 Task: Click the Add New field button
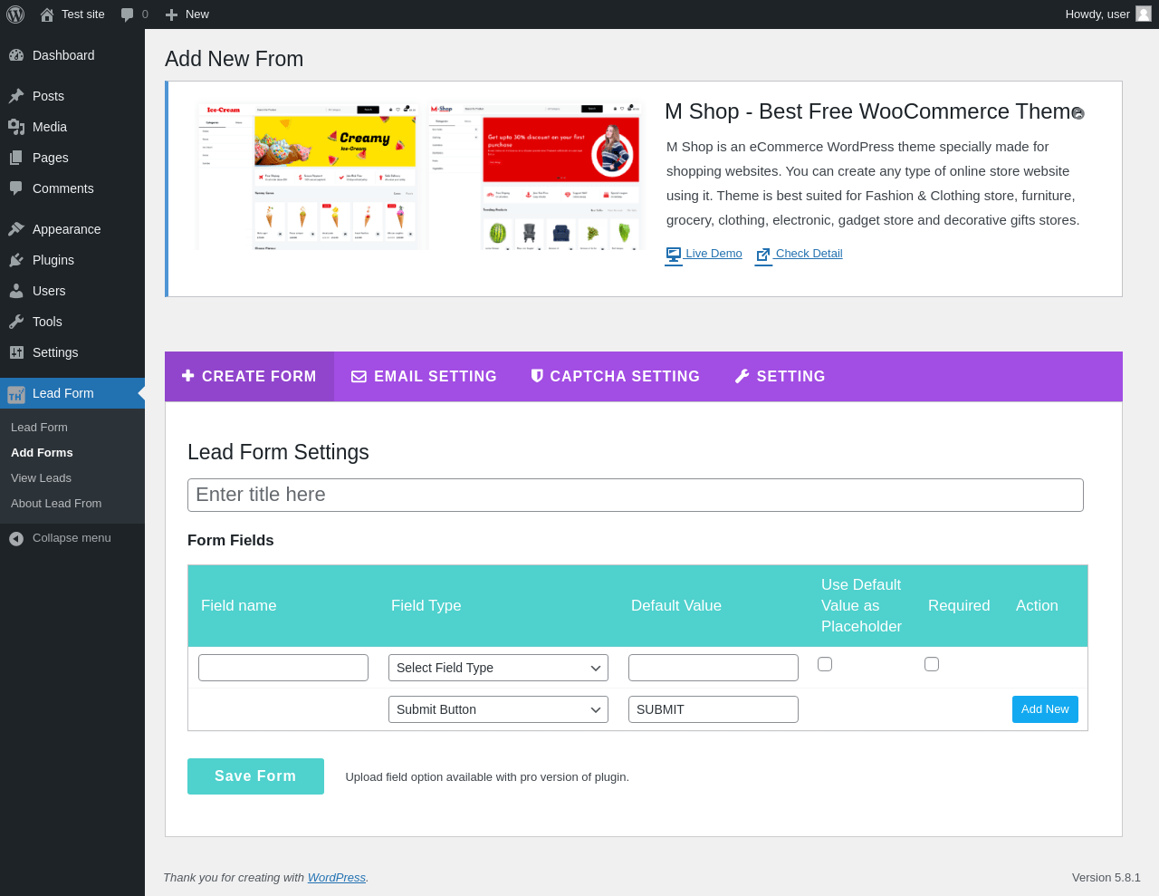[1045, 709]
